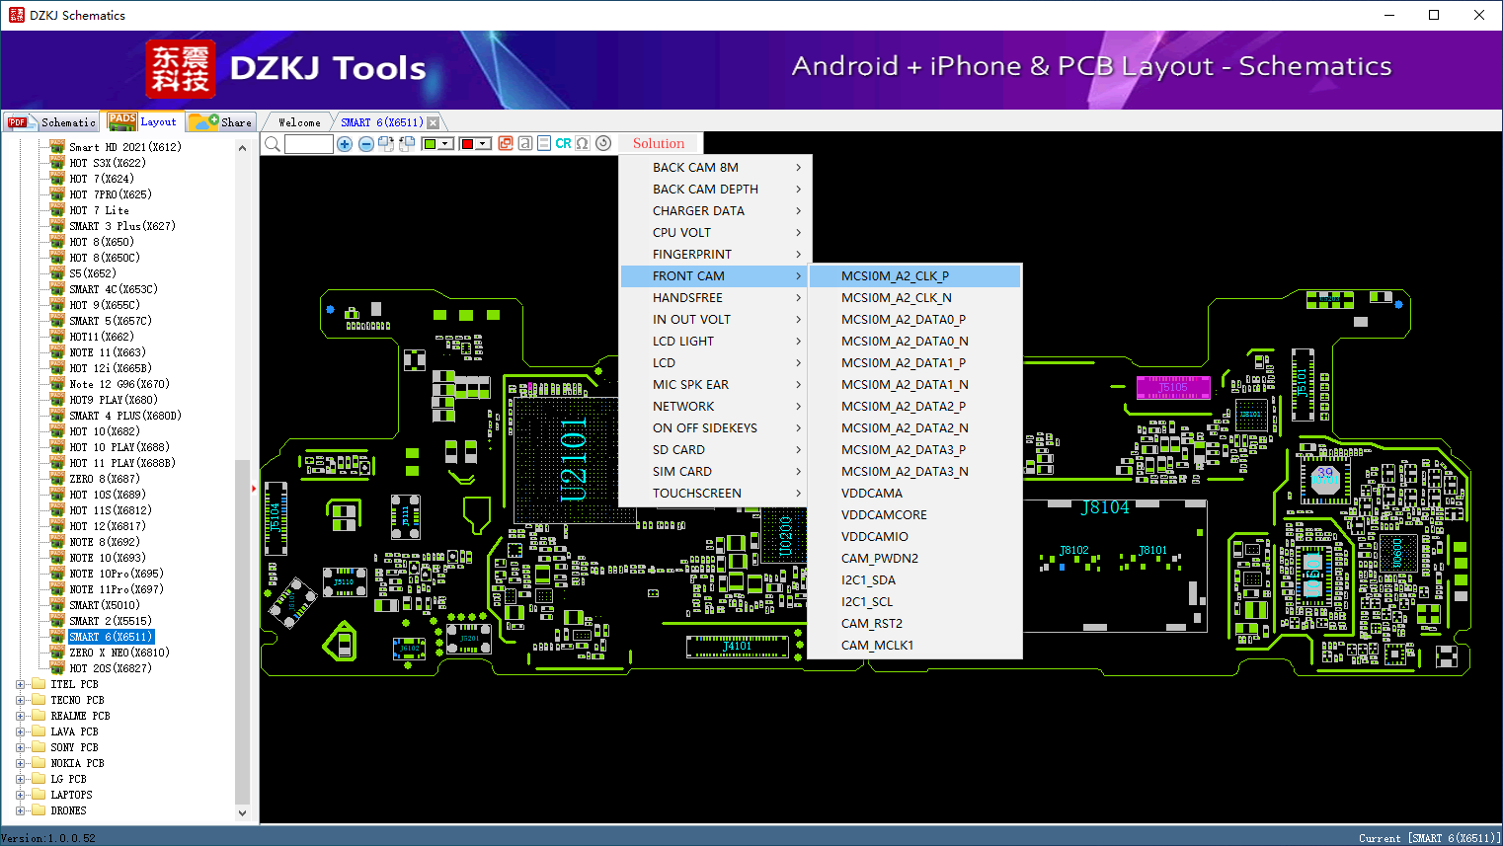
Task: Open the NETWORK submenu
Action: [716, 407]
